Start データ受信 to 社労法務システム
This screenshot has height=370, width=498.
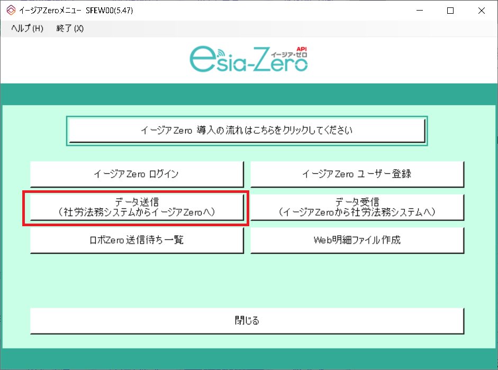[x=357, y=207]
